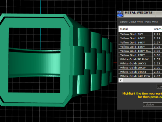162x122 pixels.
Task: Select the Yellow Gold:14KY row
Action: tap(140, 43)
